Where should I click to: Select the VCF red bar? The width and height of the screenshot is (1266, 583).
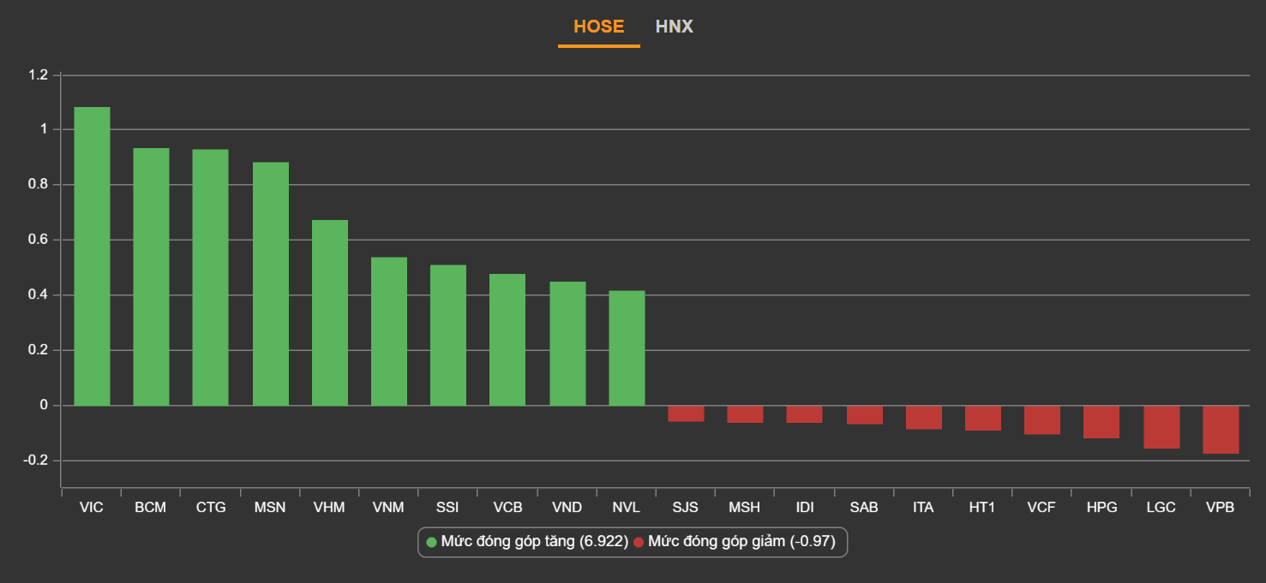pos(1042,419)
